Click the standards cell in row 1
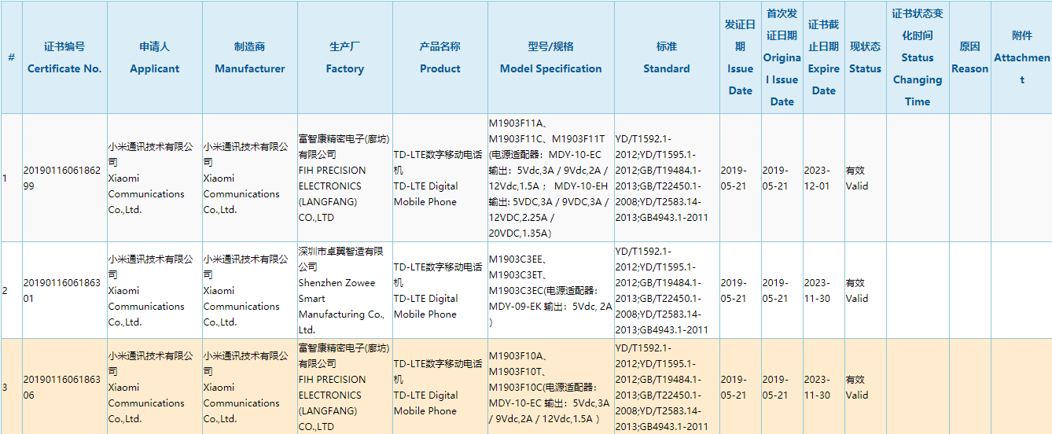The image size is (1052, 434). point(666,178)
